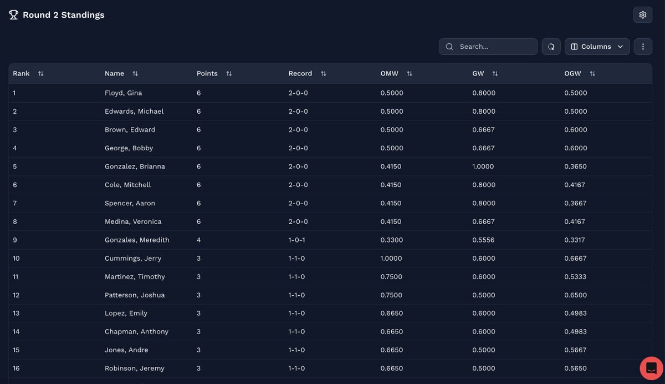This screenshot has width=665, height=384.
Task: Select the Floyd, Gina row name
Action: (124, 93)
